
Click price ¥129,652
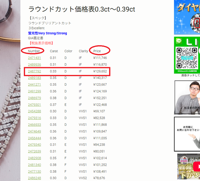click(100, 71)
